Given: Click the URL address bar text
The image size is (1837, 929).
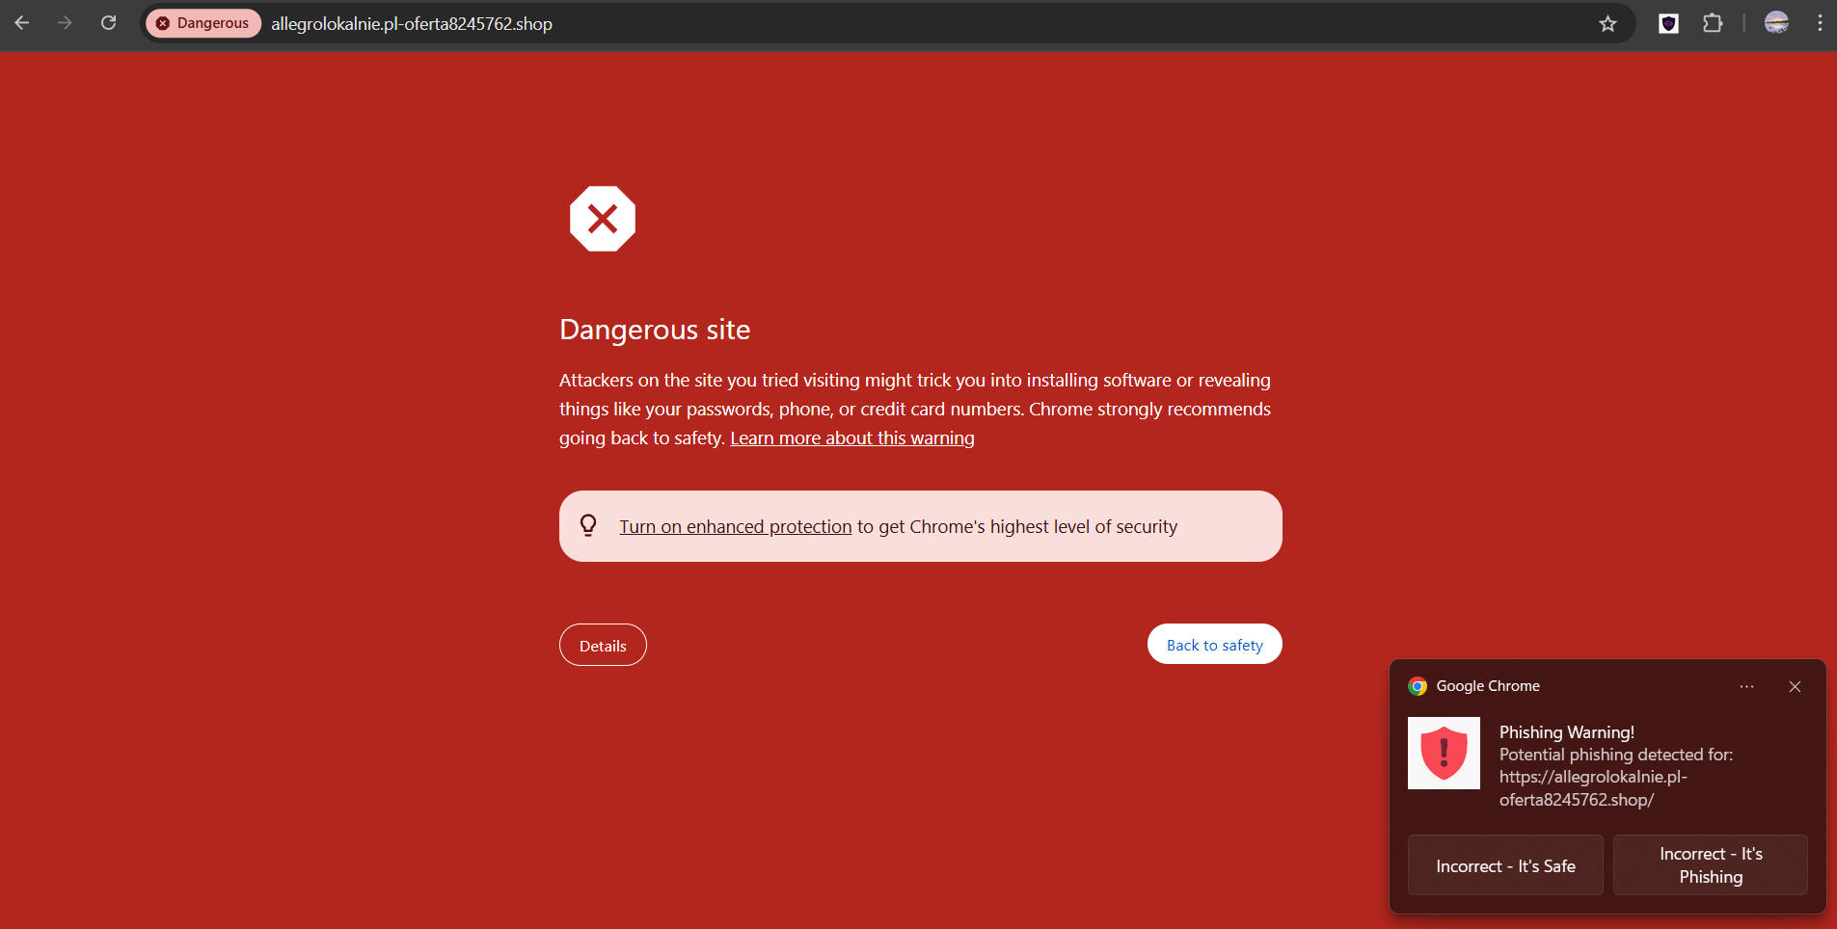Looking at the screenshot, I should (412, 23).
